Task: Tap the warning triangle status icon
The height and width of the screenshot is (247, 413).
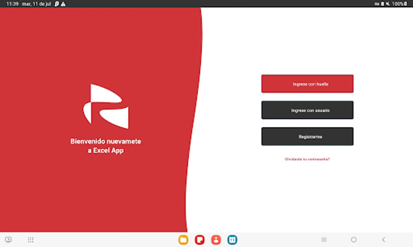Action: pyautogui.click(x=63, y=4)
